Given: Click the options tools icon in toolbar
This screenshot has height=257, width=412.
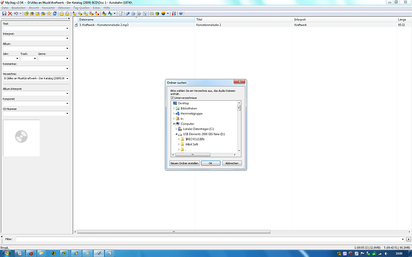Looking at the screenshot, I should click(x=174, y=13).
